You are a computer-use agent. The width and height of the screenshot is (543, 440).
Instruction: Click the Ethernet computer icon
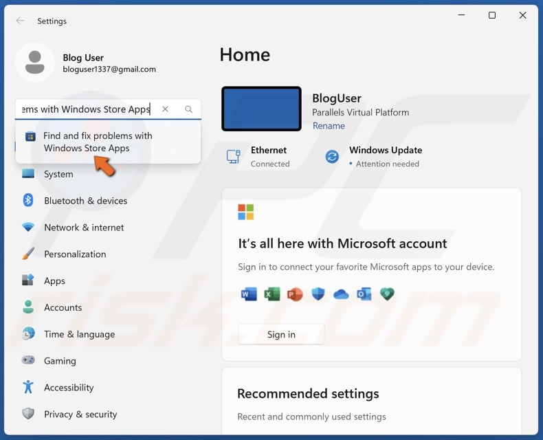click(x=234, y=156)
